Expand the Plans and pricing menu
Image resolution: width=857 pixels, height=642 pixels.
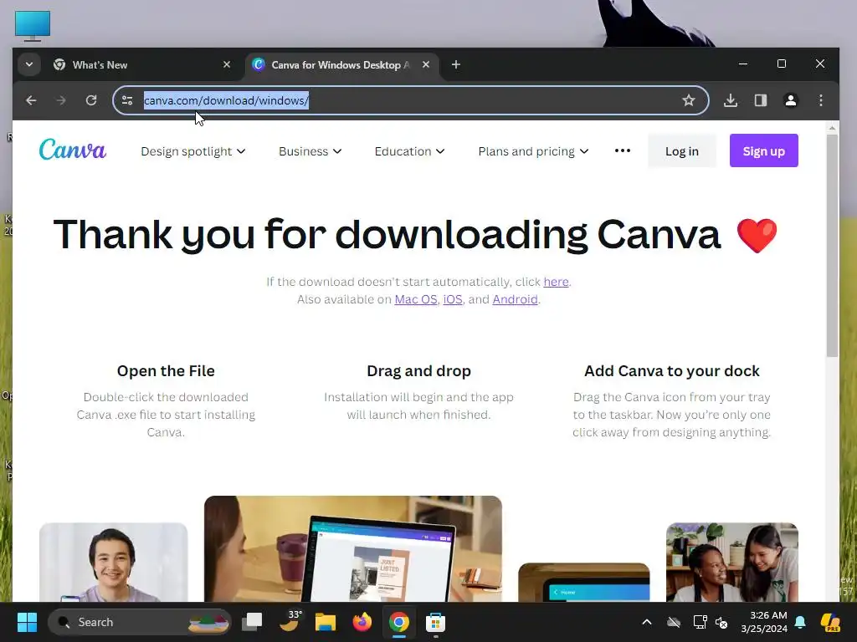533,151
